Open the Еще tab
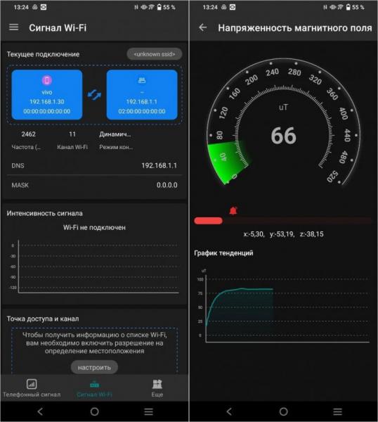Image resolution: width=378 pixels, height=422 pixels. (x=157, y=388)
